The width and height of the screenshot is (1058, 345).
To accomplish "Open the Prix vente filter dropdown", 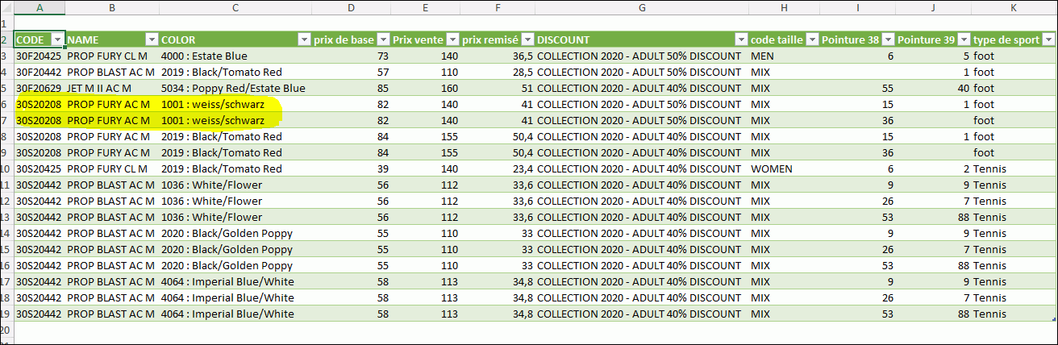I will point(452,39).
